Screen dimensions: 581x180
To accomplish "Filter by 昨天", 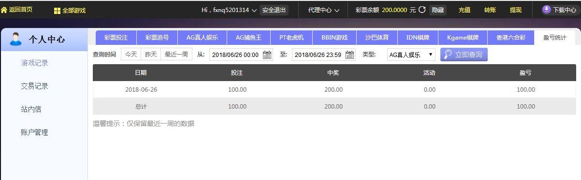I will 151,55.
